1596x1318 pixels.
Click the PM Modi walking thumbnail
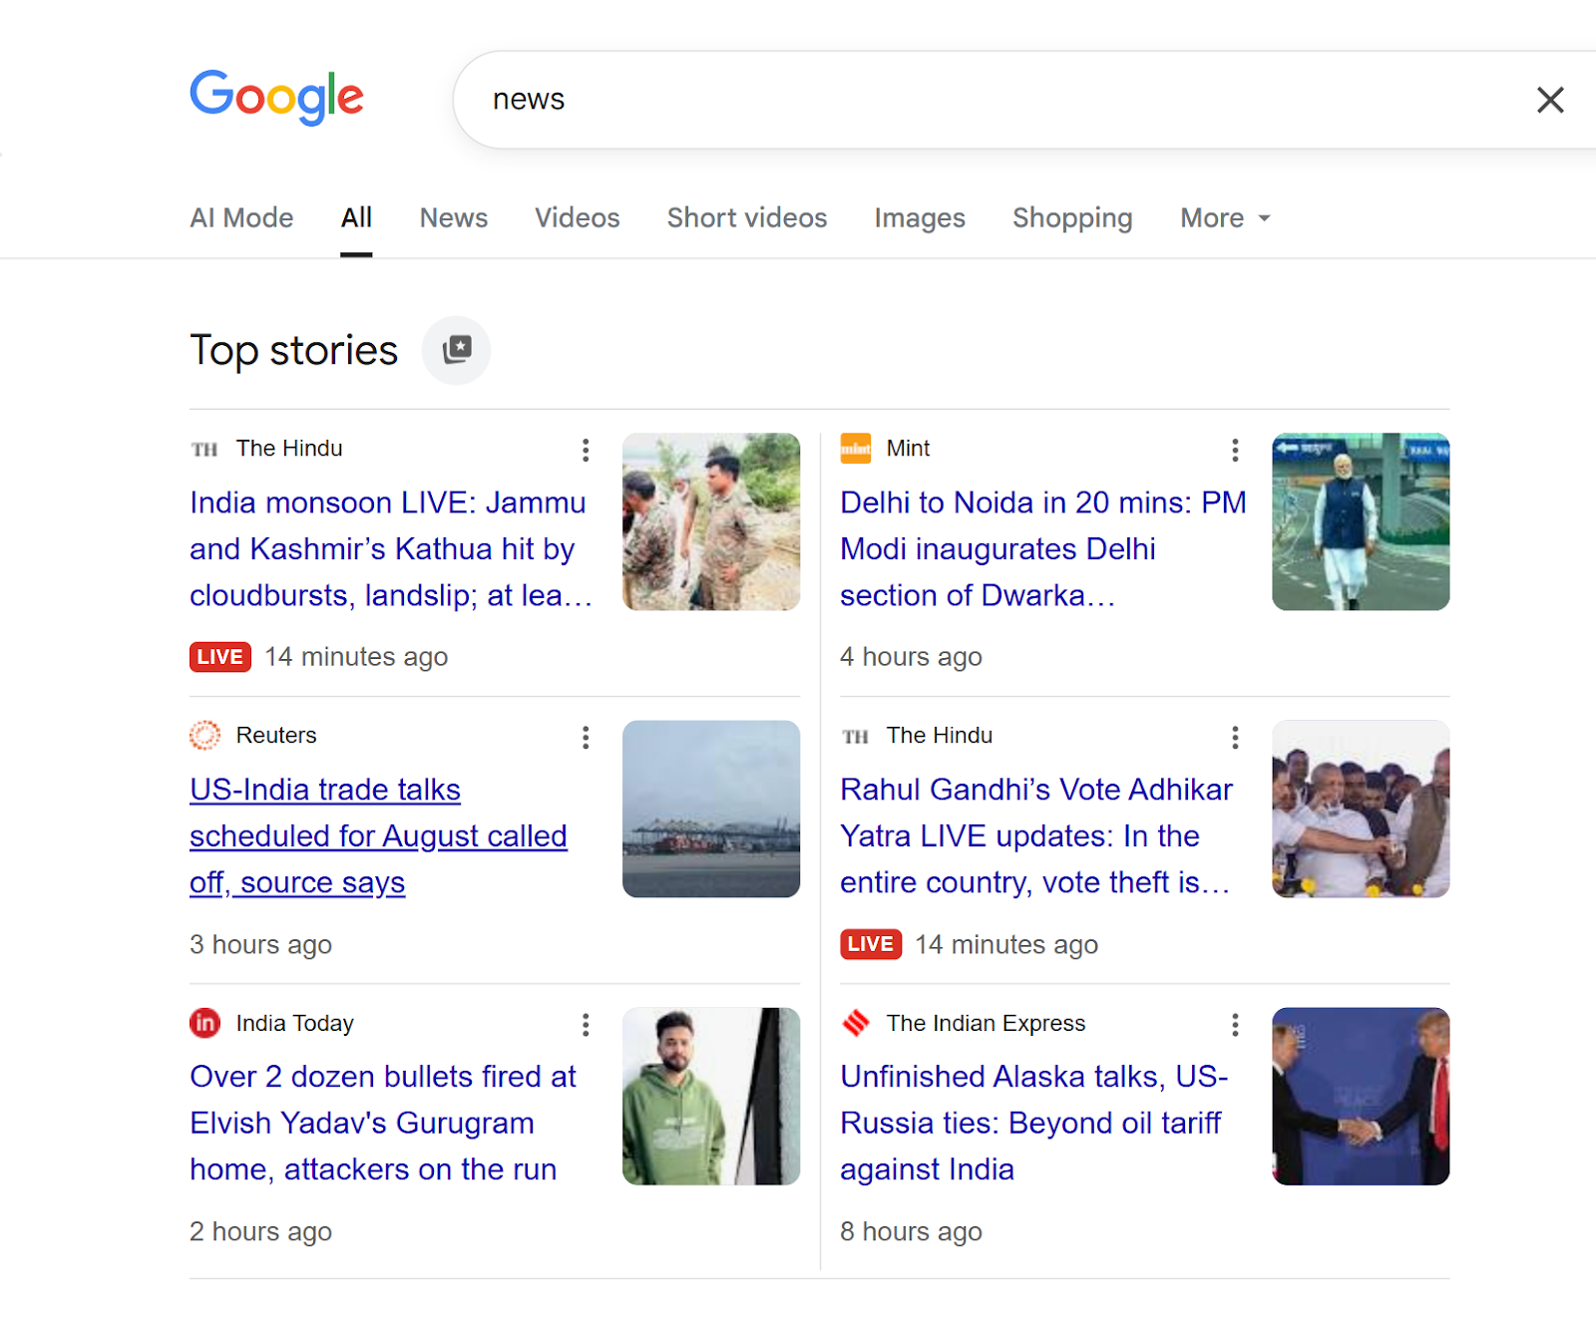click(1361, 521)
